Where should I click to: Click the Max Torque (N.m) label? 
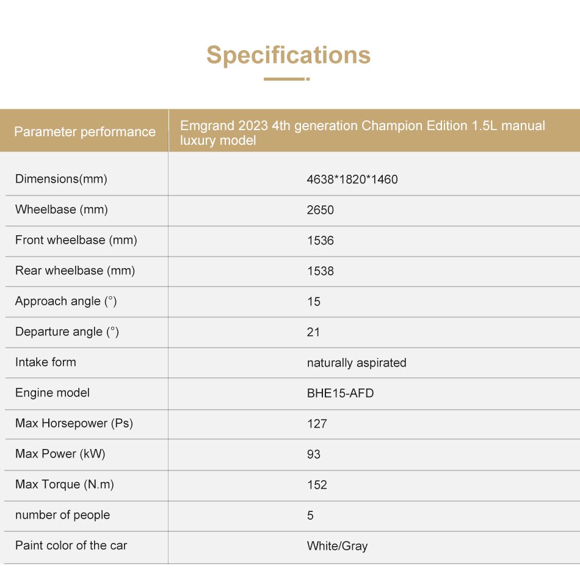(64, 484)
